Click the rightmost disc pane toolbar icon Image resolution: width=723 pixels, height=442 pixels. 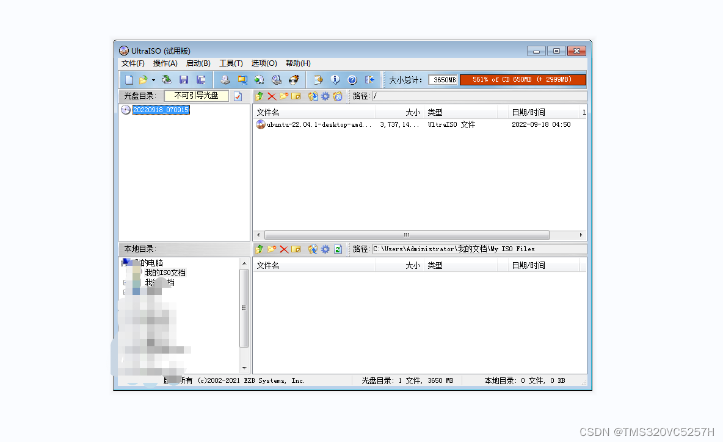click(338, 96)
